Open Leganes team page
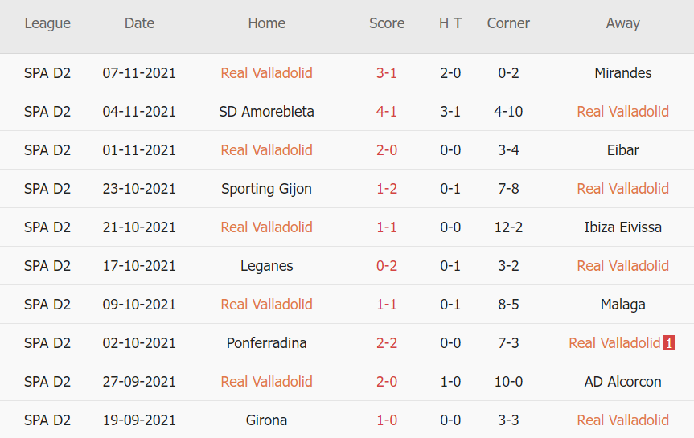694x438 pixels. click(266, 266)
